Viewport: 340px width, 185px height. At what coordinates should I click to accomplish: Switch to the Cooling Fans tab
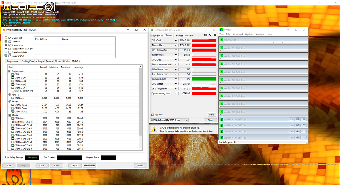(x=27, y=61)
